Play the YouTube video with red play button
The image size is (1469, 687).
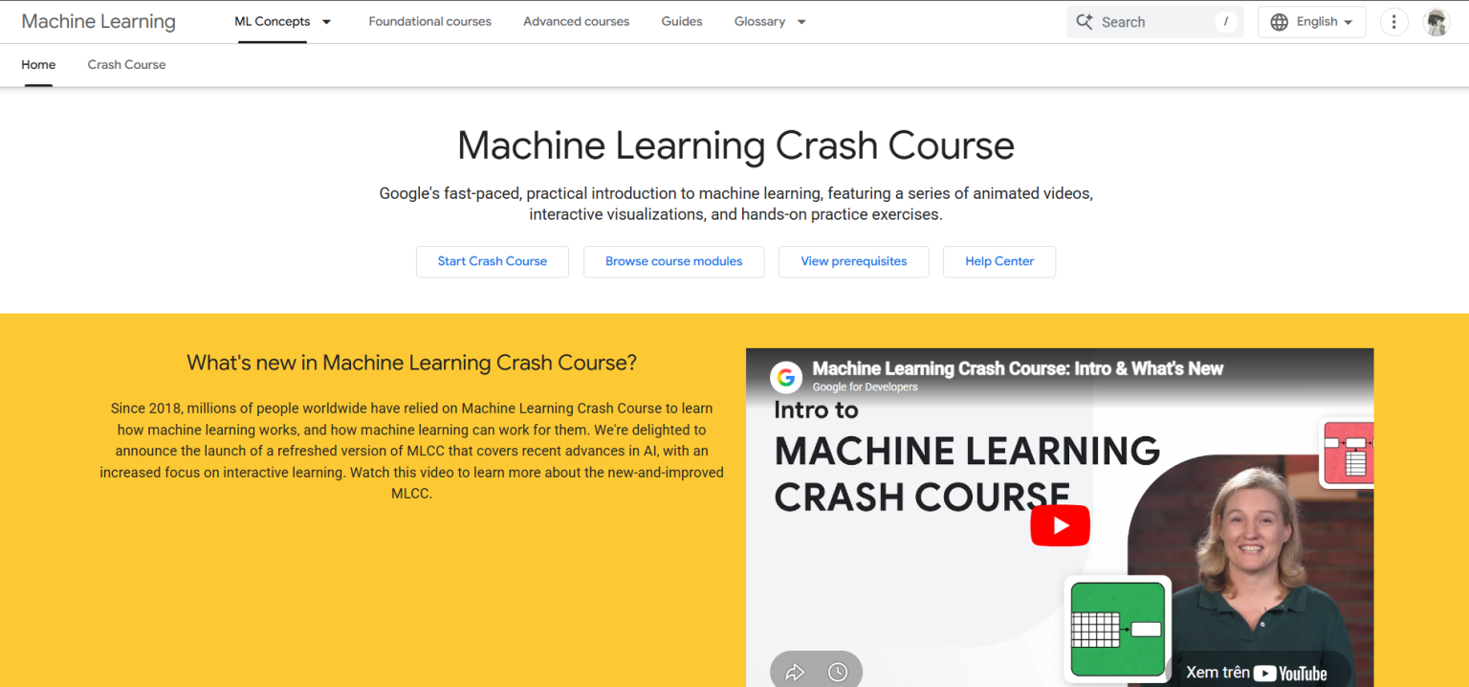(1060, 525)
